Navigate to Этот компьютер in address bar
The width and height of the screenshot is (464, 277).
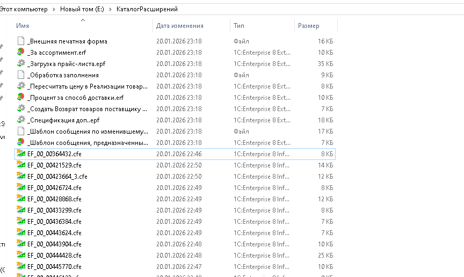pos(24,10)
